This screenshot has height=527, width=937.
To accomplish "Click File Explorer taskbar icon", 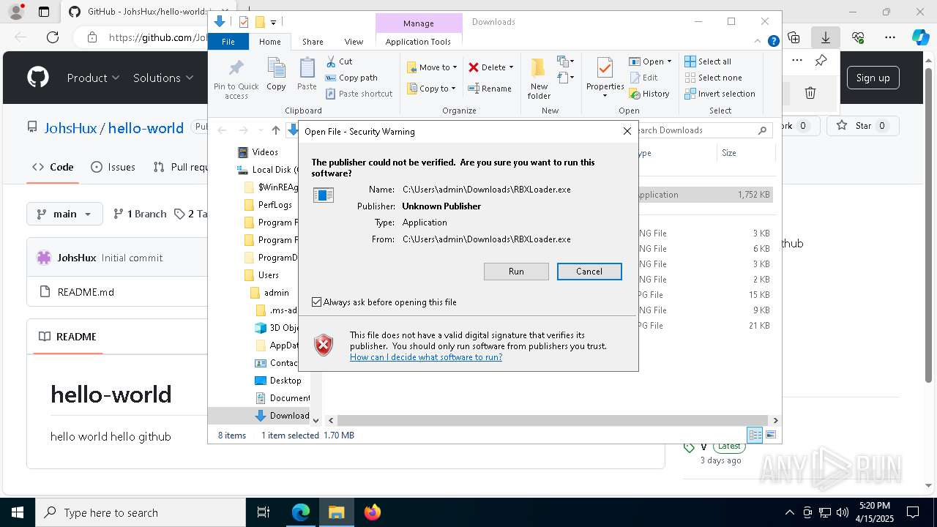I will (x=337, y=512).
